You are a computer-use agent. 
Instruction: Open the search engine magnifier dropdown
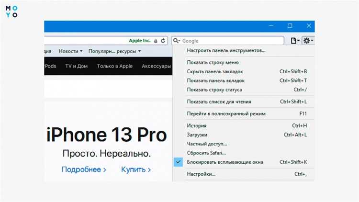point(177,41)
